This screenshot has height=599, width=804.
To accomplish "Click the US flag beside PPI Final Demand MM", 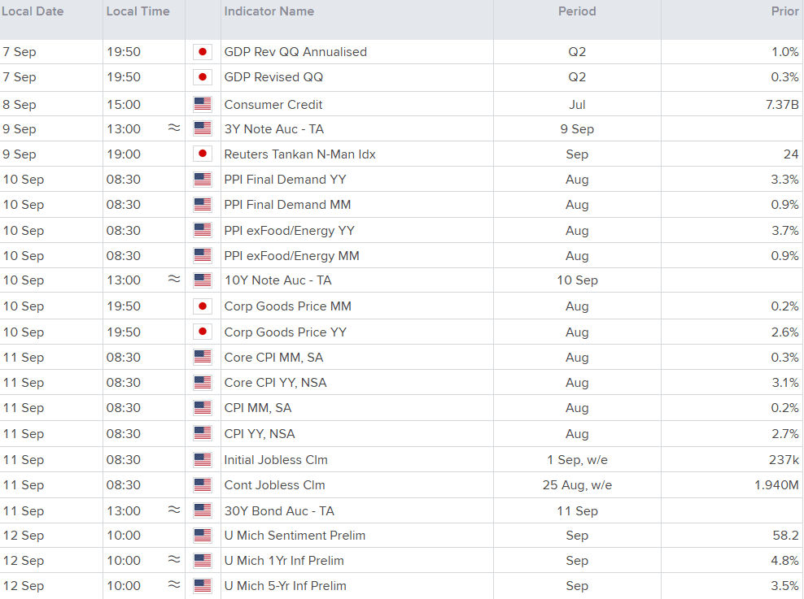I will click(203, 205).
